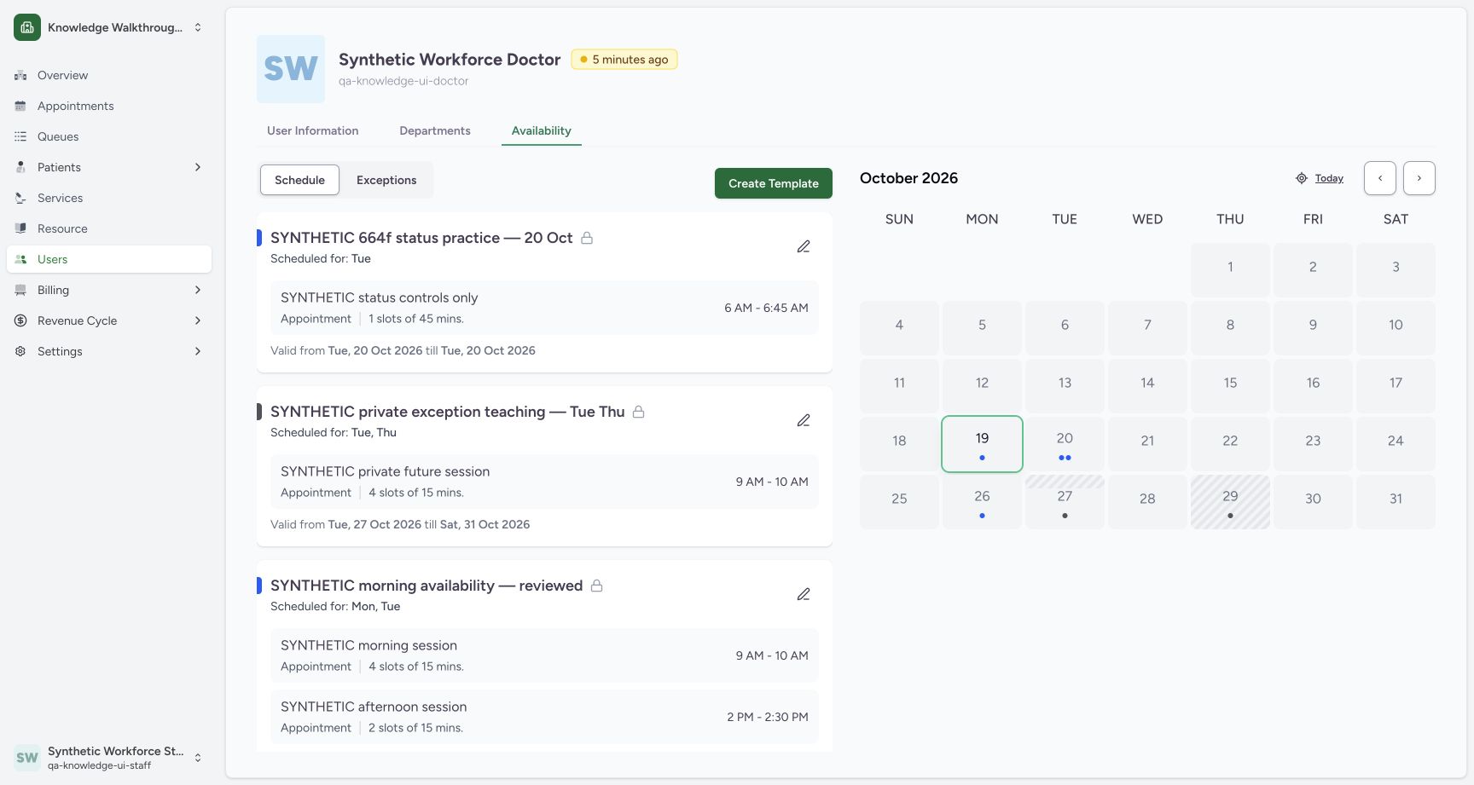Open the Appointments calendar icon
This screenshot has height=785, width=1474.
(20, 106)
